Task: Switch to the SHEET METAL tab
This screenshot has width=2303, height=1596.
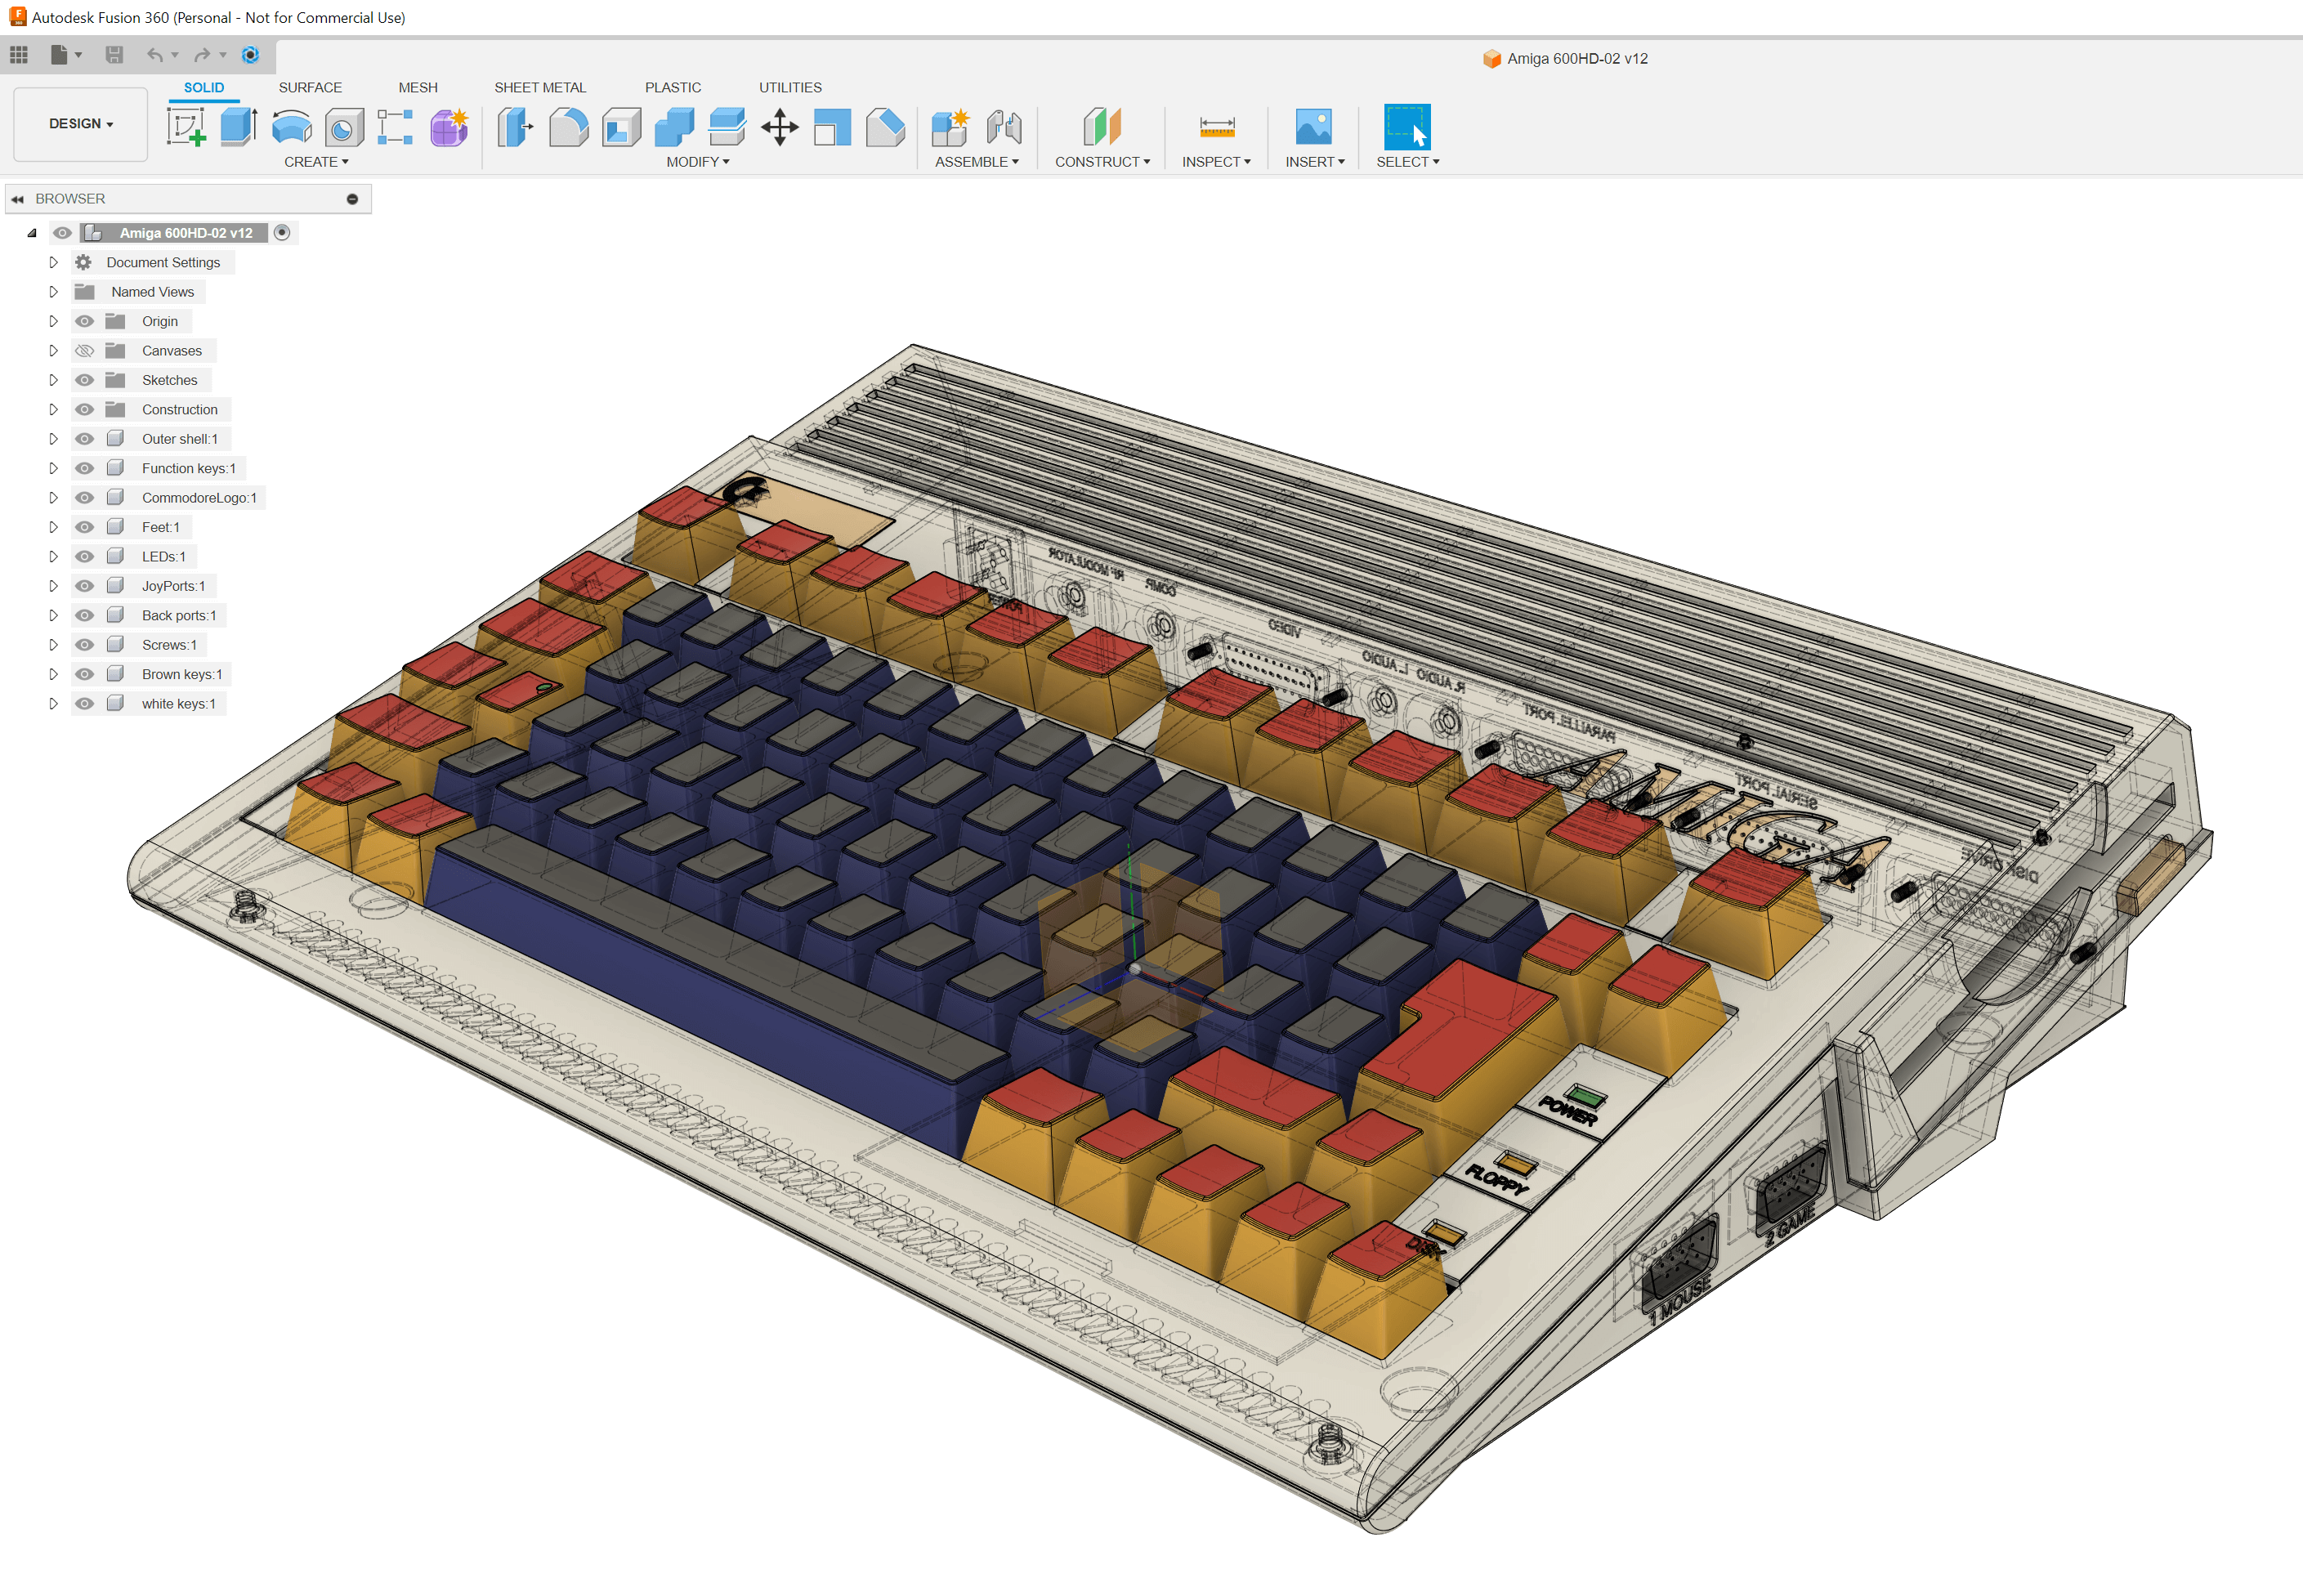Action: (x=540, y=88)
